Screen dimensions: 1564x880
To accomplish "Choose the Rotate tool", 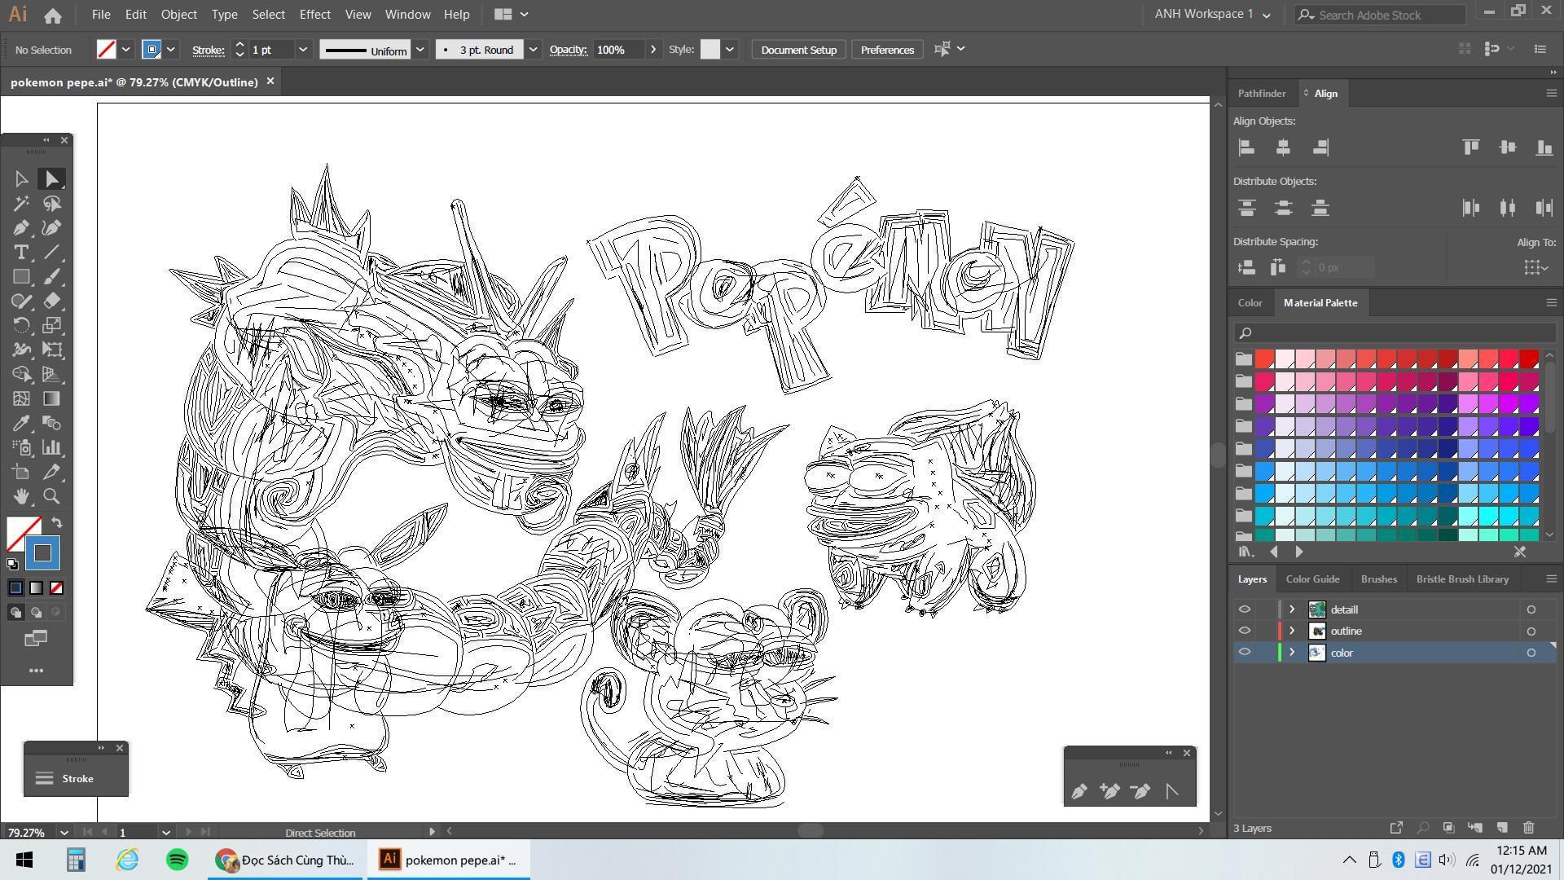I will pos(21,326).
